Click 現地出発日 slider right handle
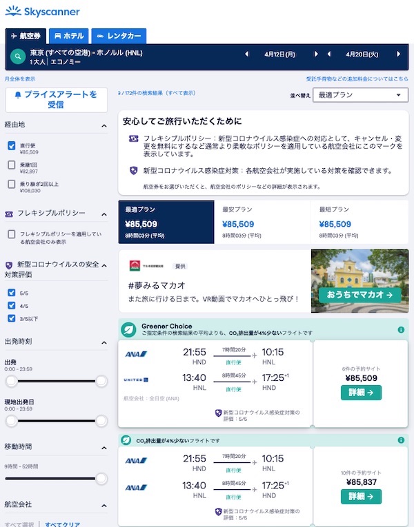The width and height of the screenshot is (414, 527). [x=101, y=420]
